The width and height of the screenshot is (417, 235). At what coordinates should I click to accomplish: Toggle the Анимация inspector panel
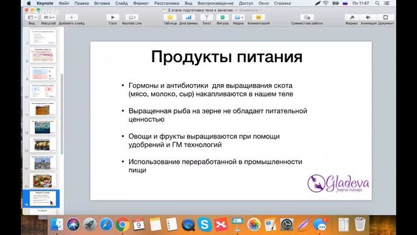tap(368, 18)
